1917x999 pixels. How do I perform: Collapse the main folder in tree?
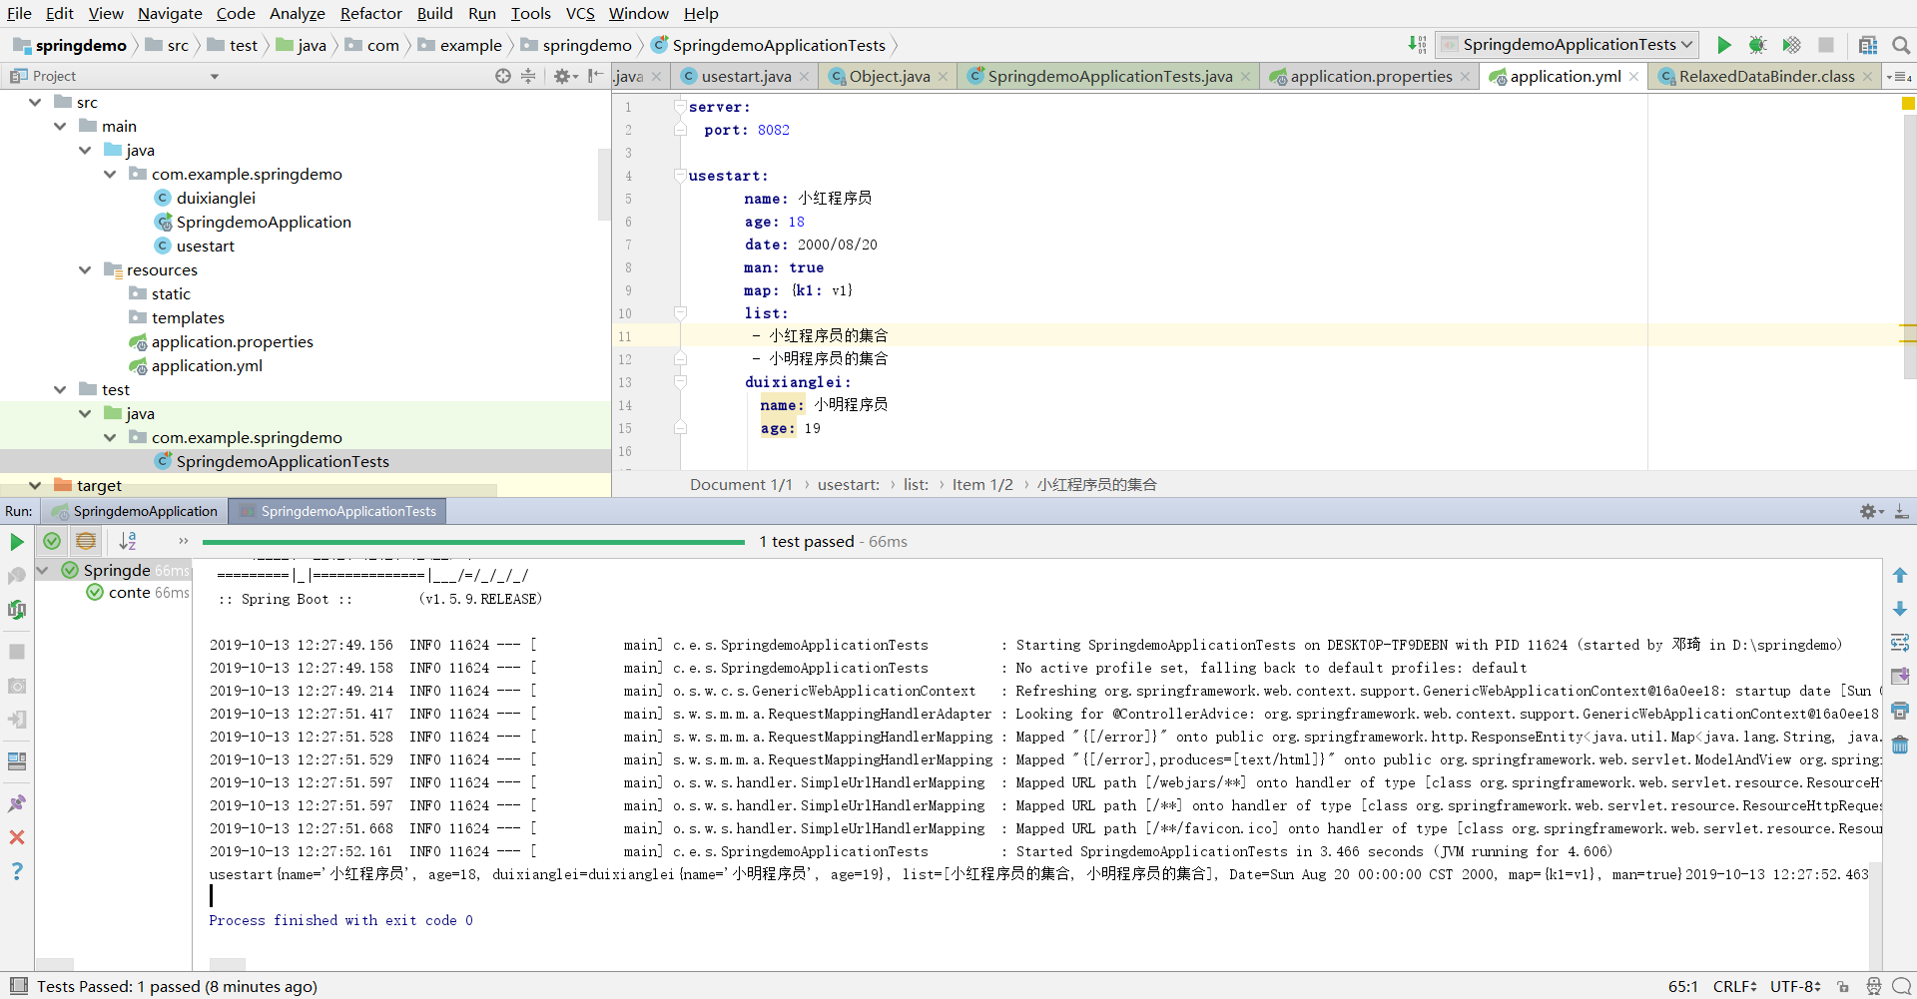60,126
